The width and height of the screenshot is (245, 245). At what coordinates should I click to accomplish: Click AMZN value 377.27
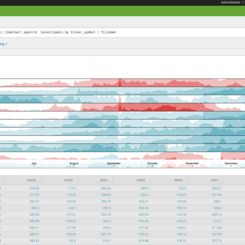pos(34,195)
